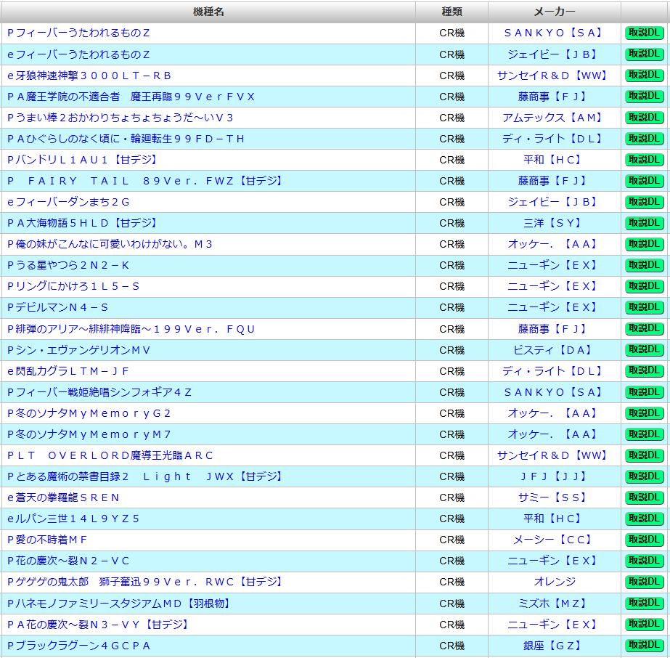Open the link ｅフィーバーうたわれるものＺ
This screenshot has height=658, width=670.
click(x=78, y=54)
